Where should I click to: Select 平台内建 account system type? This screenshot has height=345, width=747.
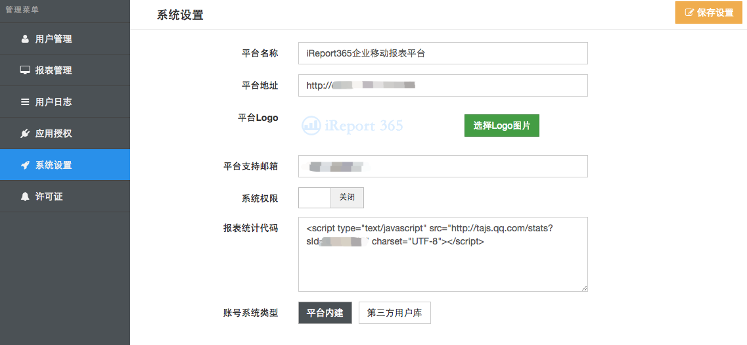coord(325,313)
